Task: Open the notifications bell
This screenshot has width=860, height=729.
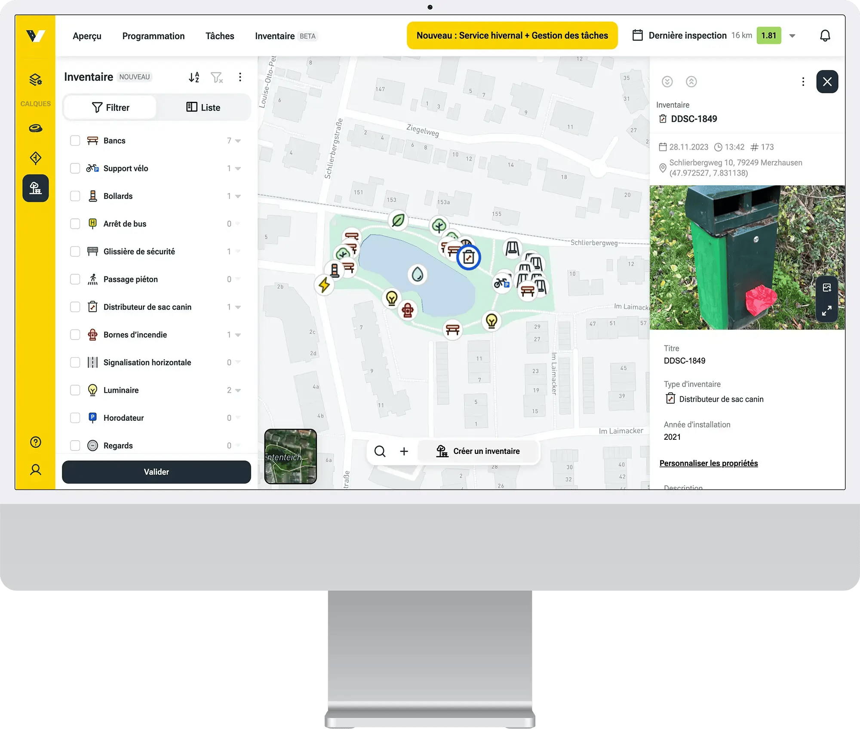Action: click(825, 35)
